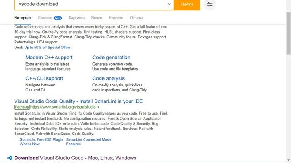Open the 'Modern C++ support' link

click(x=49, y=58)
